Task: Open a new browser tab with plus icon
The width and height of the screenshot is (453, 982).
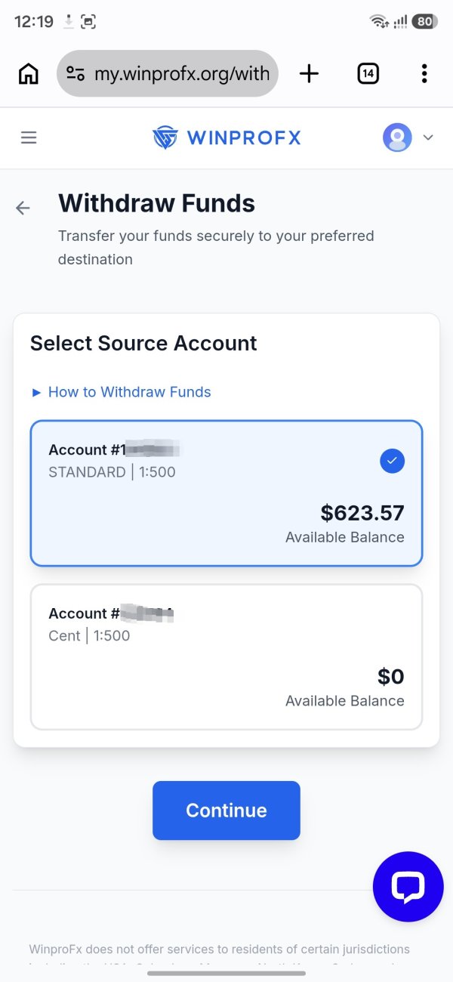Action: pyautogui.click(x=309, y=73)
